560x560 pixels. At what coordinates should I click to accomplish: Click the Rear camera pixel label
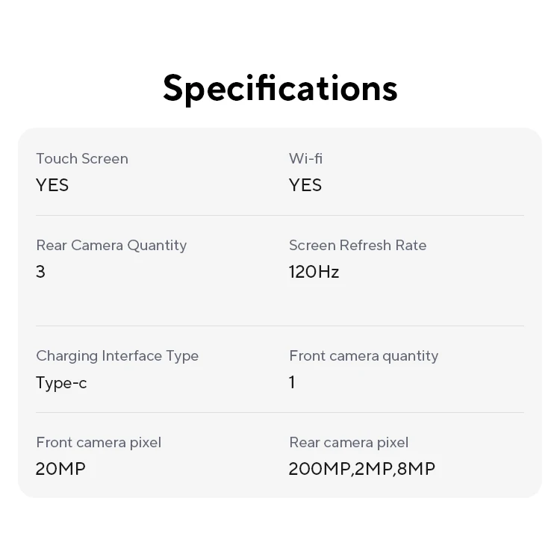[349, 442]
